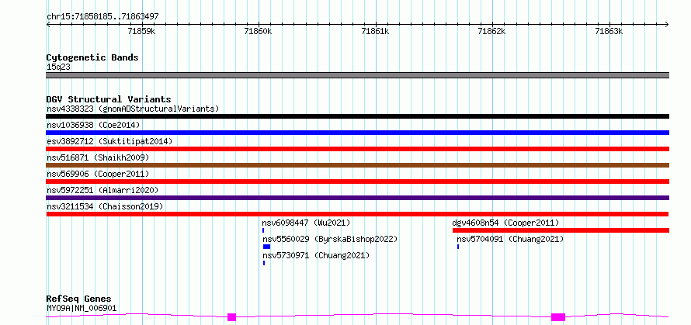Click the red dgv4608n54 variant bar
691x325 pixels.
click(x=561, y=230)
